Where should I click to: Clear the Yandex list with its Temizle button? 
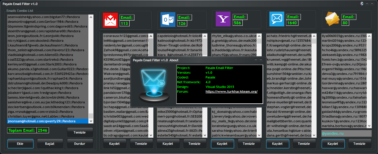pos(359,144)
